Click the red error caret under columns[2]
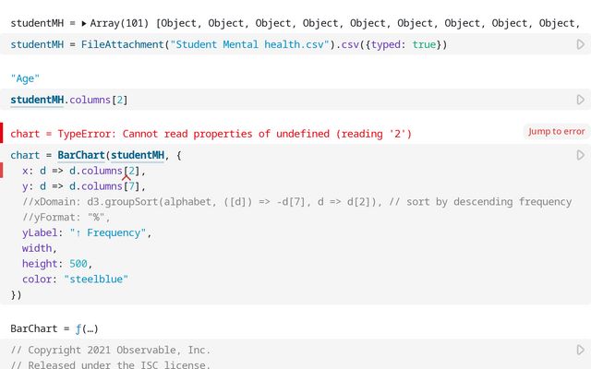The image size is (591, 369). [127, 177]
